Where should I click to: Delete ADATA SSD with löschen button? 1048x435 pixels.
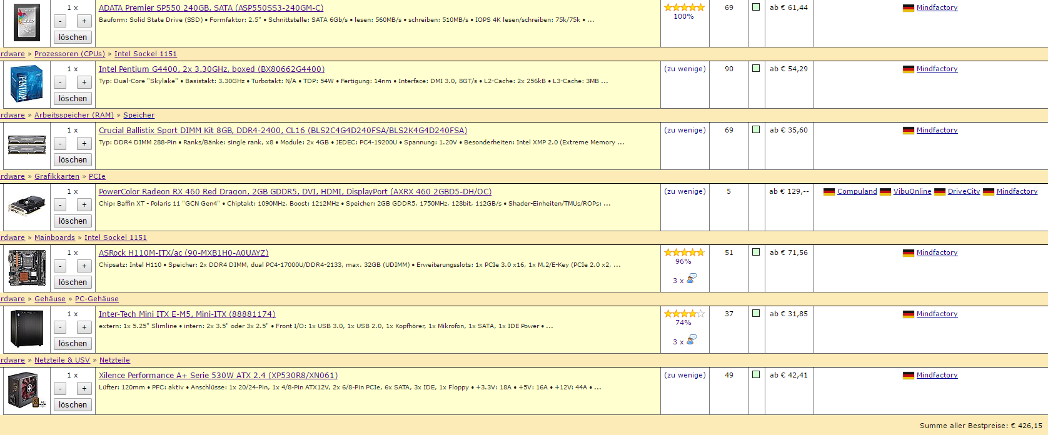click(73, 37)
